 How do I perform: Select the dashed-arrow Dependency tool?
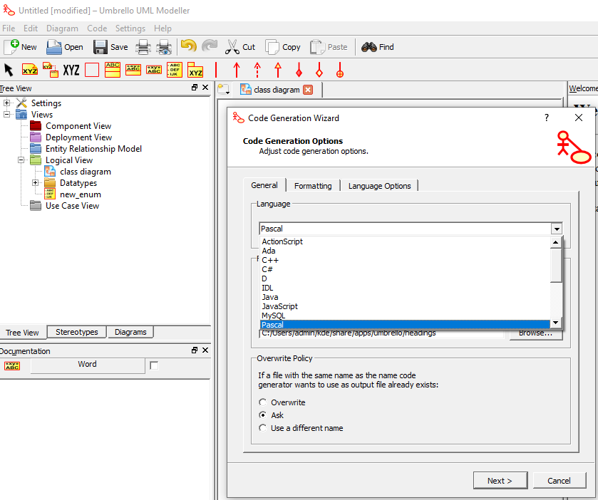click(257, 70)
